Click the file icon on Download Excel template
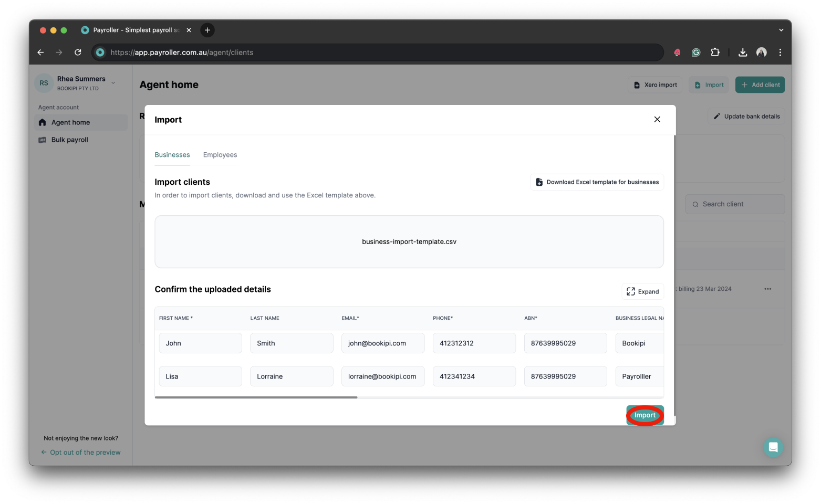The image size is (821, 504). 539,182
